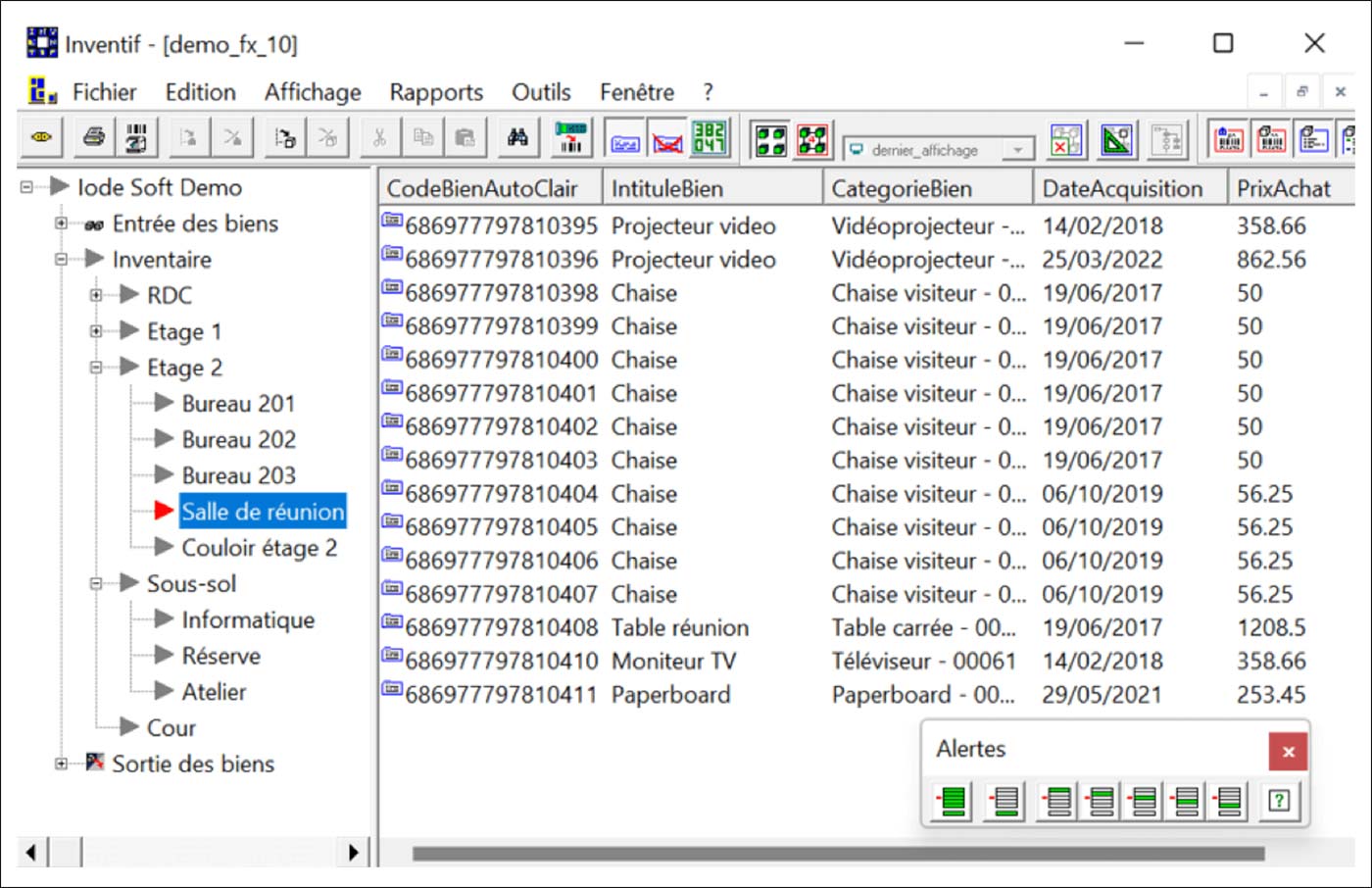Image resolution: width=1372 pixels, height=888 pixels.
Task: Select Bureau 202 in the tree
Action: coord(238,439)
